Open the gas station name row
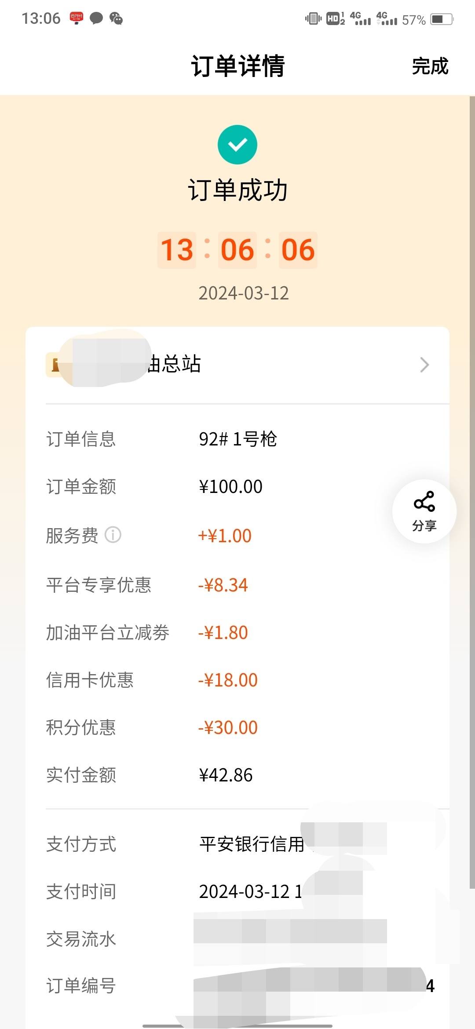Screen dimensions: 475x1029 [237, 365]
